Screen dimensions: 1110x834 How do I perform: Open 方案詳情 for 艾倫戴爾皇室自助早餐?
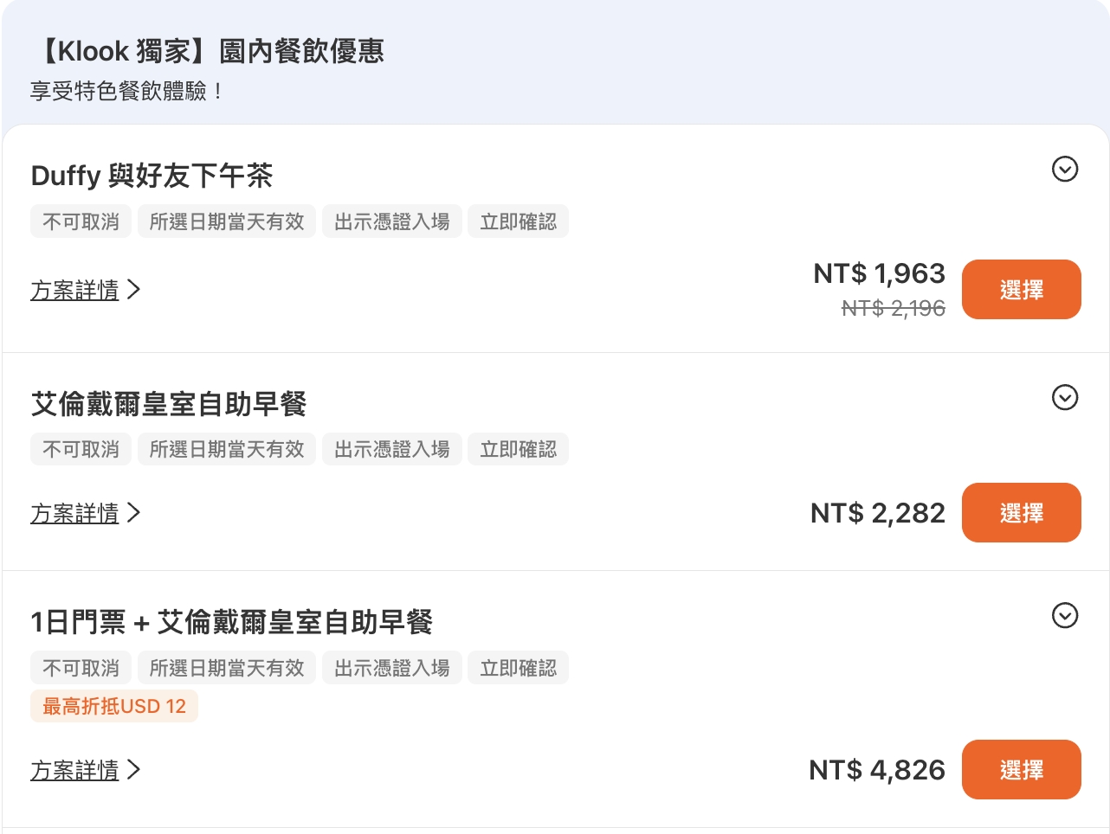[x=75, y=513]
